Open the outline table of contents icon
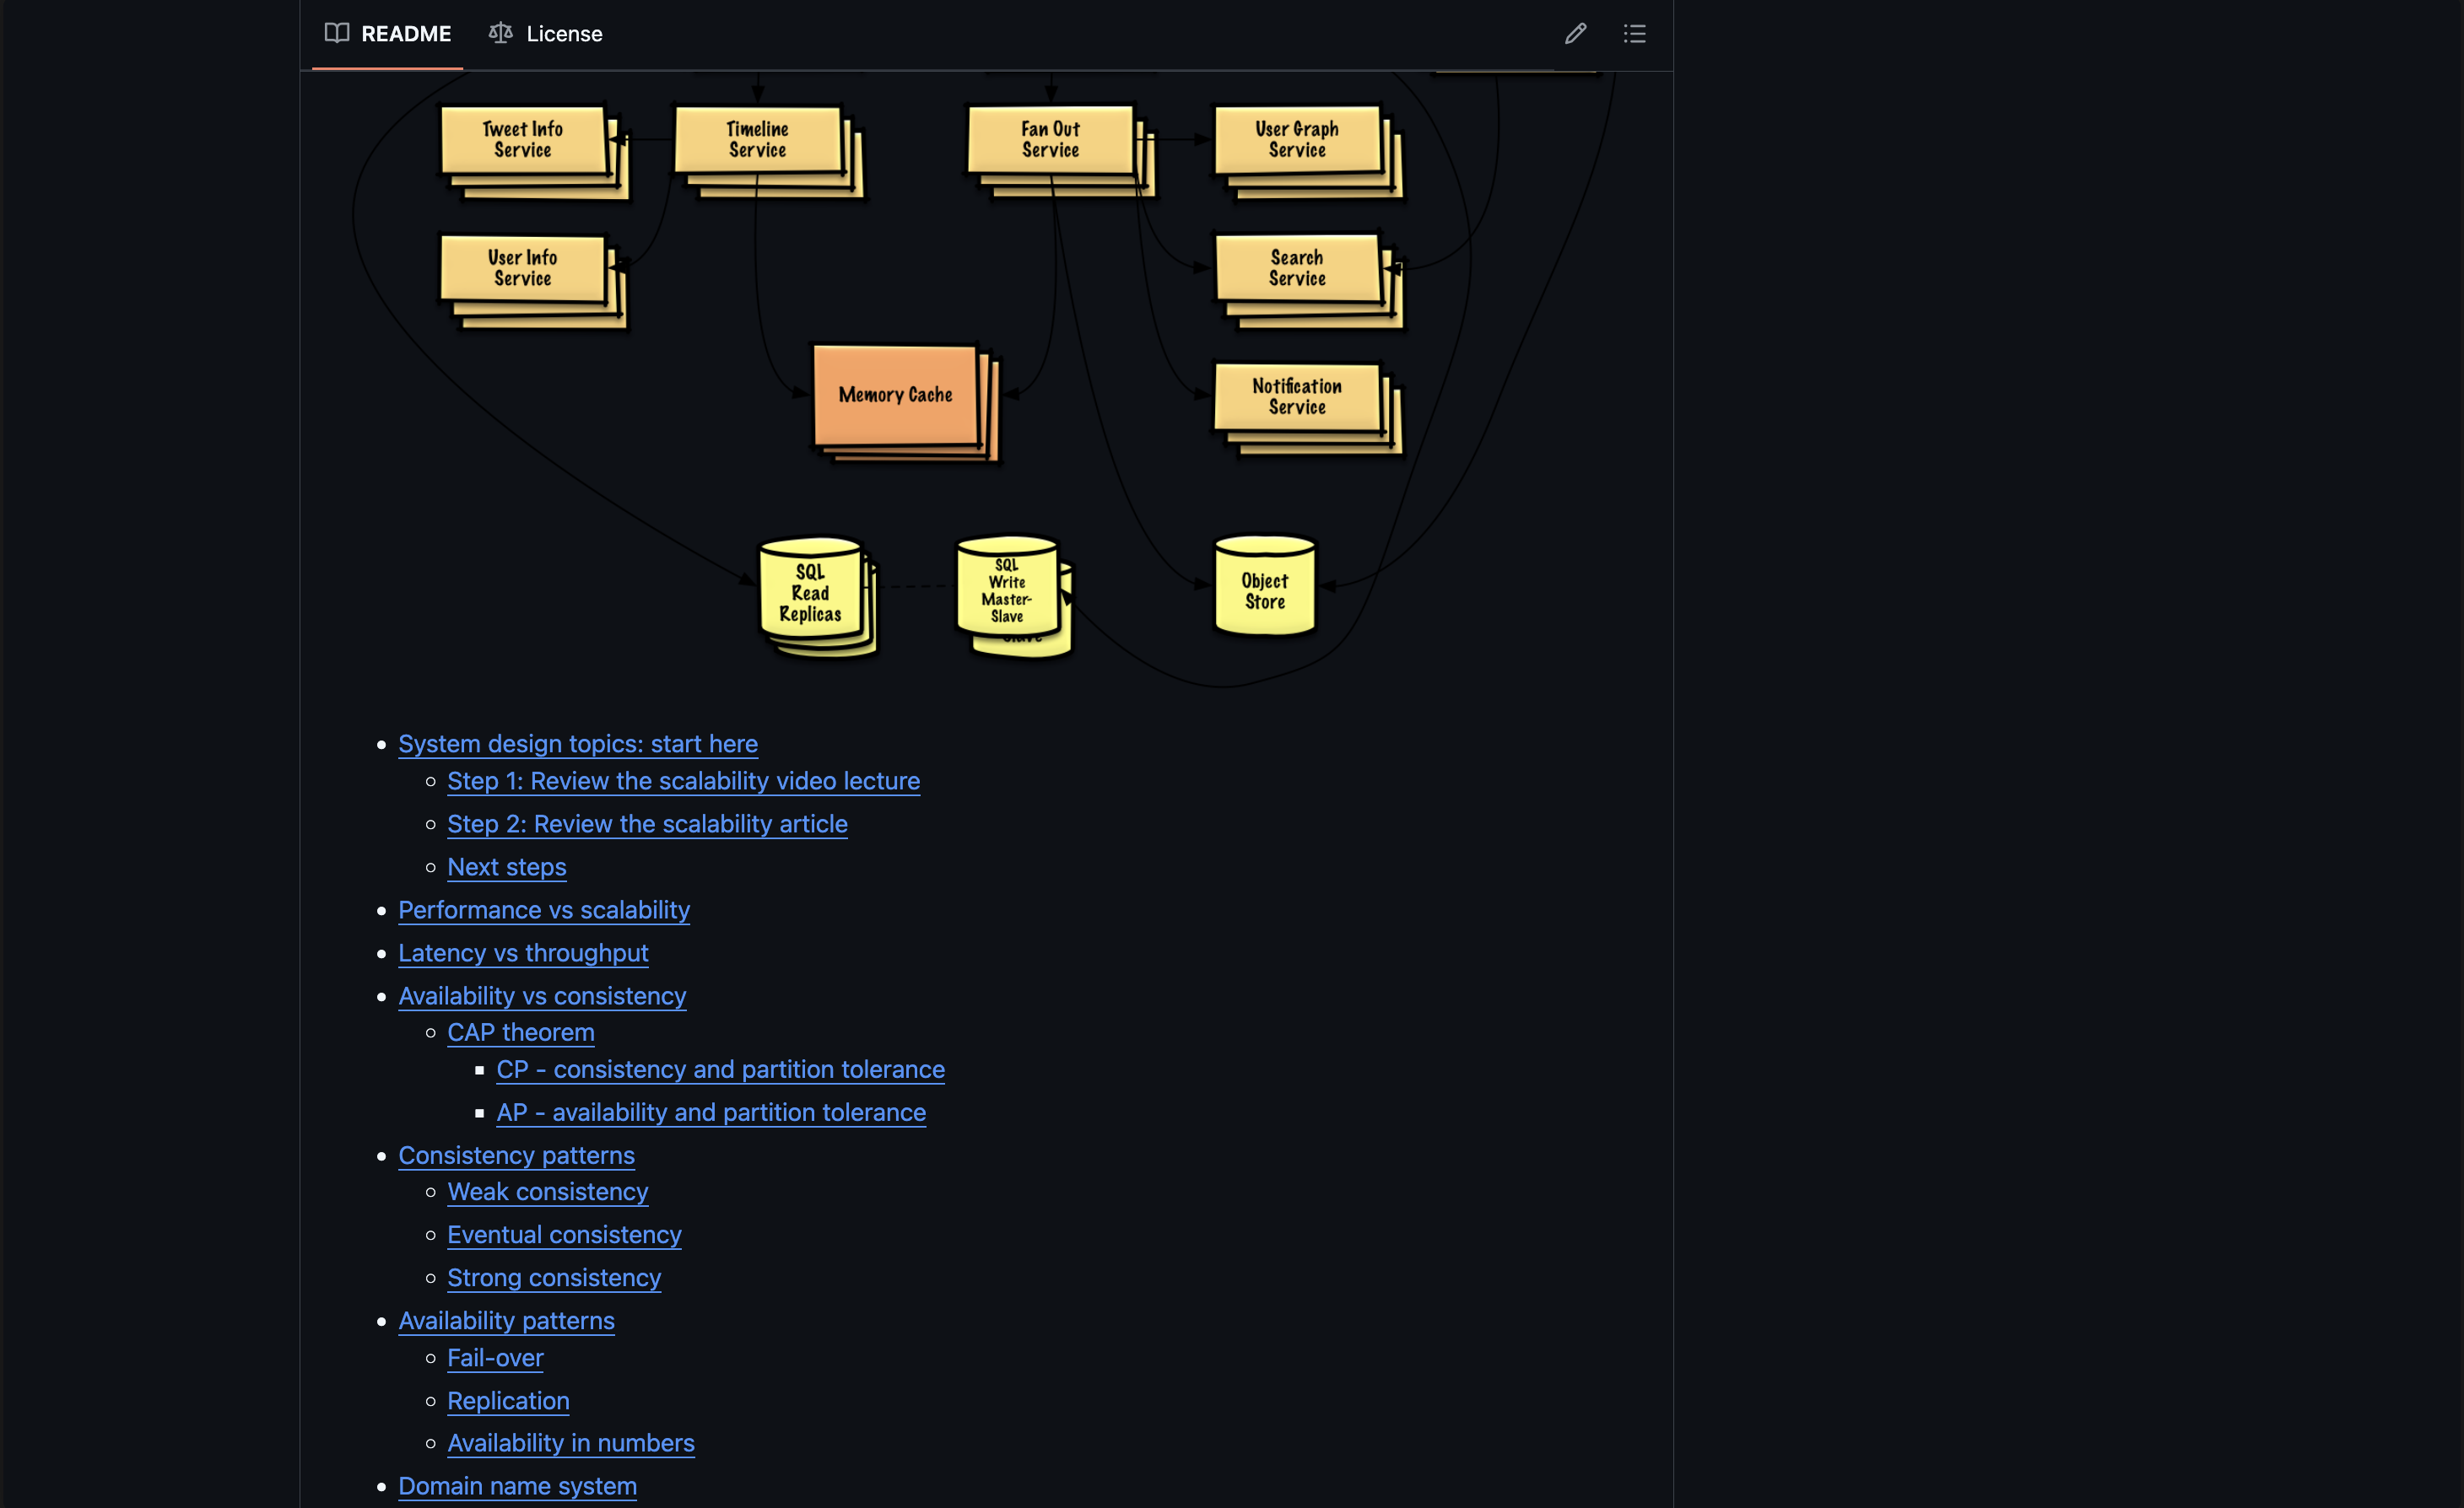 point(1634,34)
